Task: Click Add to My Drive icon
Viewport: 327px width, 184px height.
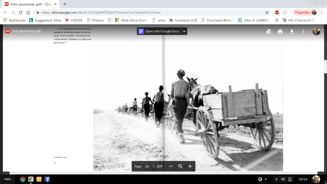Action: (269, 31)
